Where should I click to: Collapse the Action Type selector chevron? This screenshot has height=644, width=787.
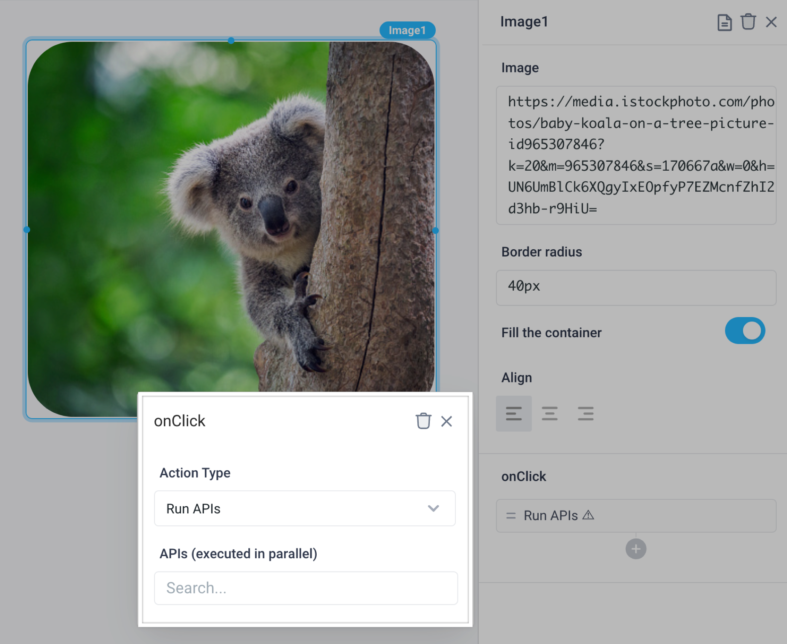point(434,508)
